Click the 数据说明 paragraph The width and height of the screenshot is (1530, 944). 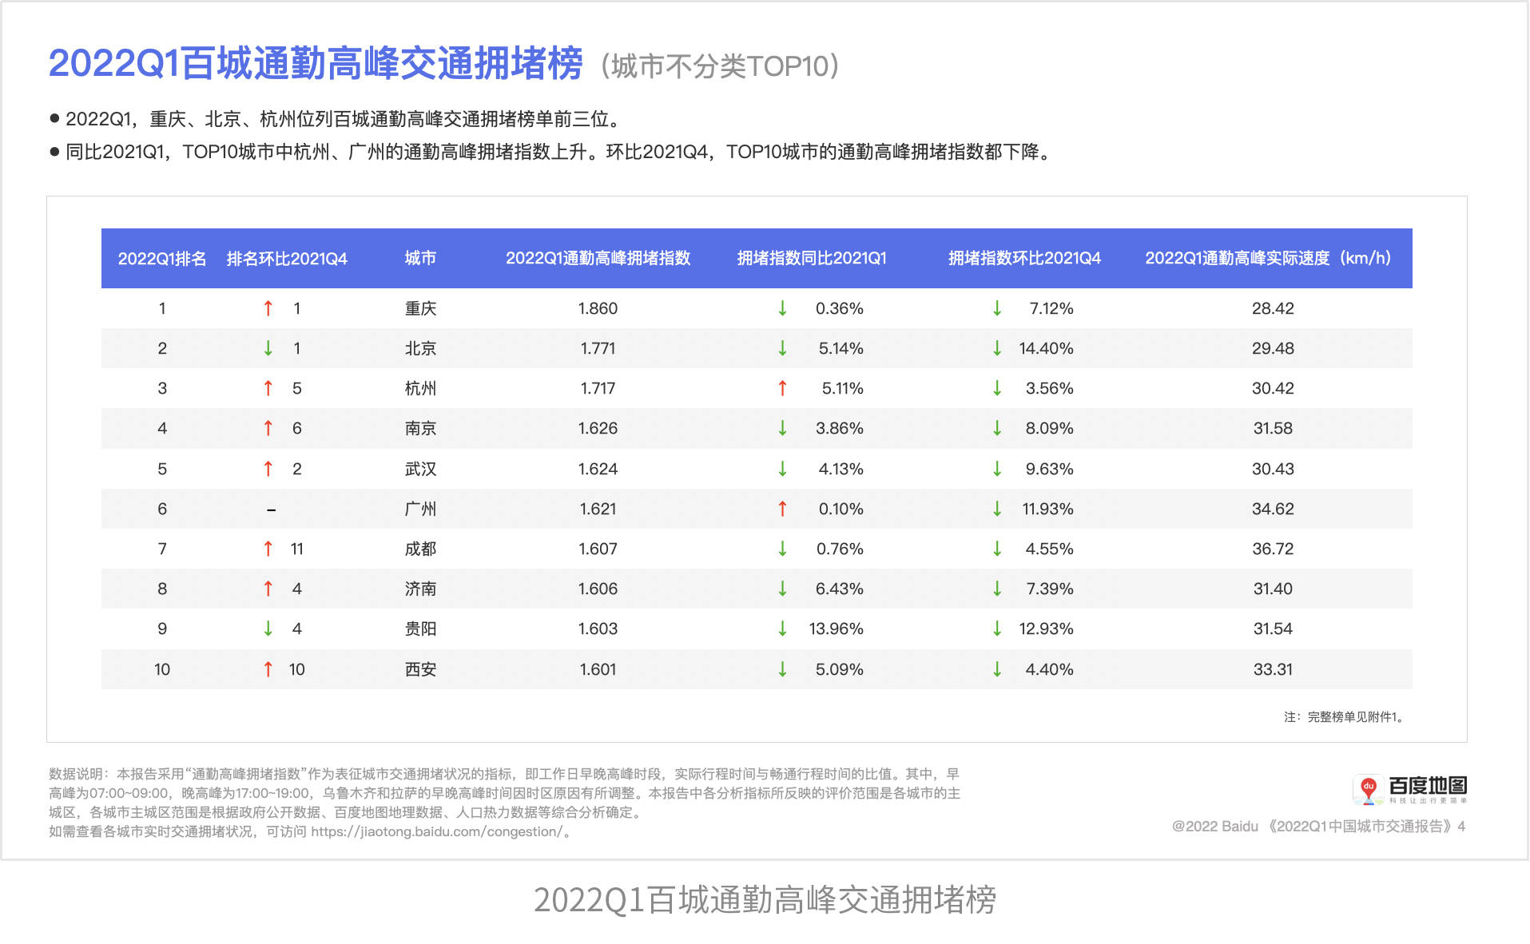505,803
